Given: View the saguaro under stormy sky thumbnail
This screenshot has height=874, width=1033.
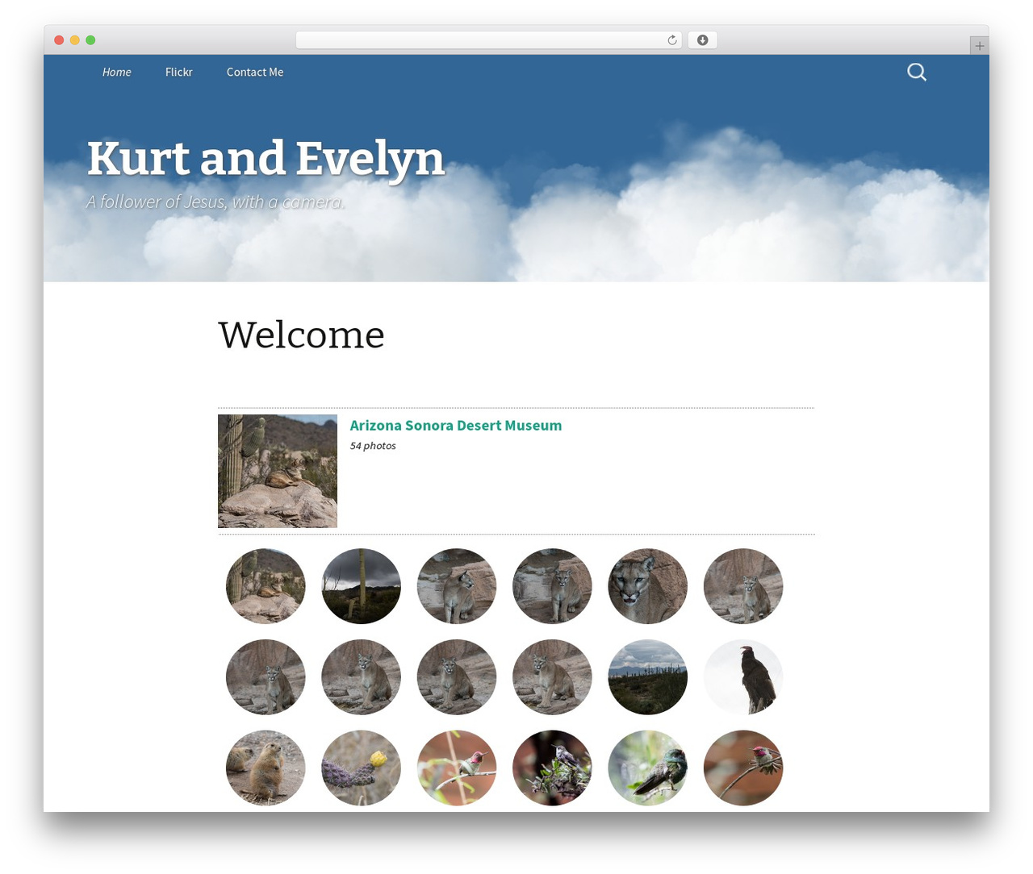Looking at the screenshot, I should (361, 586).
